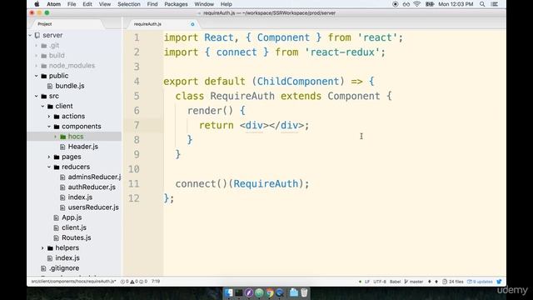Viewport: 533px width, 300px height.
Task: Open Chrome from the Dock
Action: click(270, 292)
